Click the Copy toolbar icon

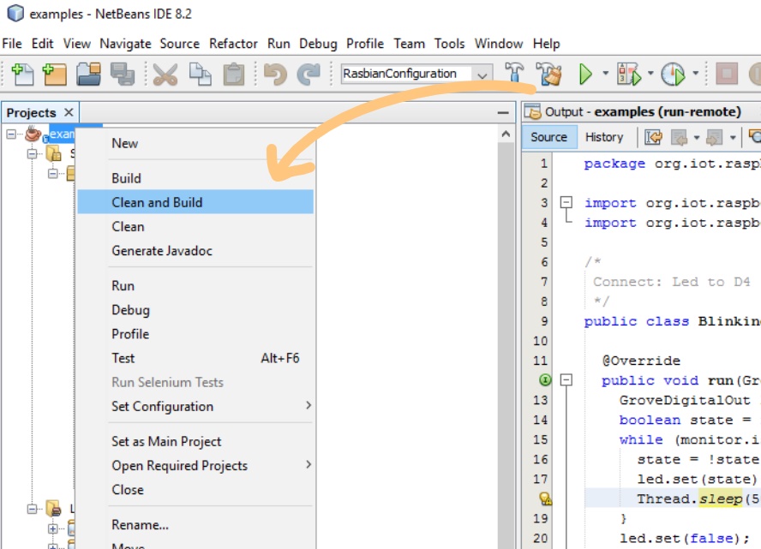coord(200,75)
